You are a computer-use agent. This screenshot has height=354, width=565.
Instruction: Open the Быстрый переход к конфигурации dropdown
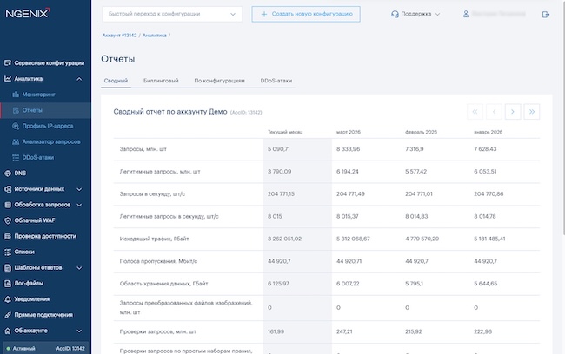click(x=172, y=14)
